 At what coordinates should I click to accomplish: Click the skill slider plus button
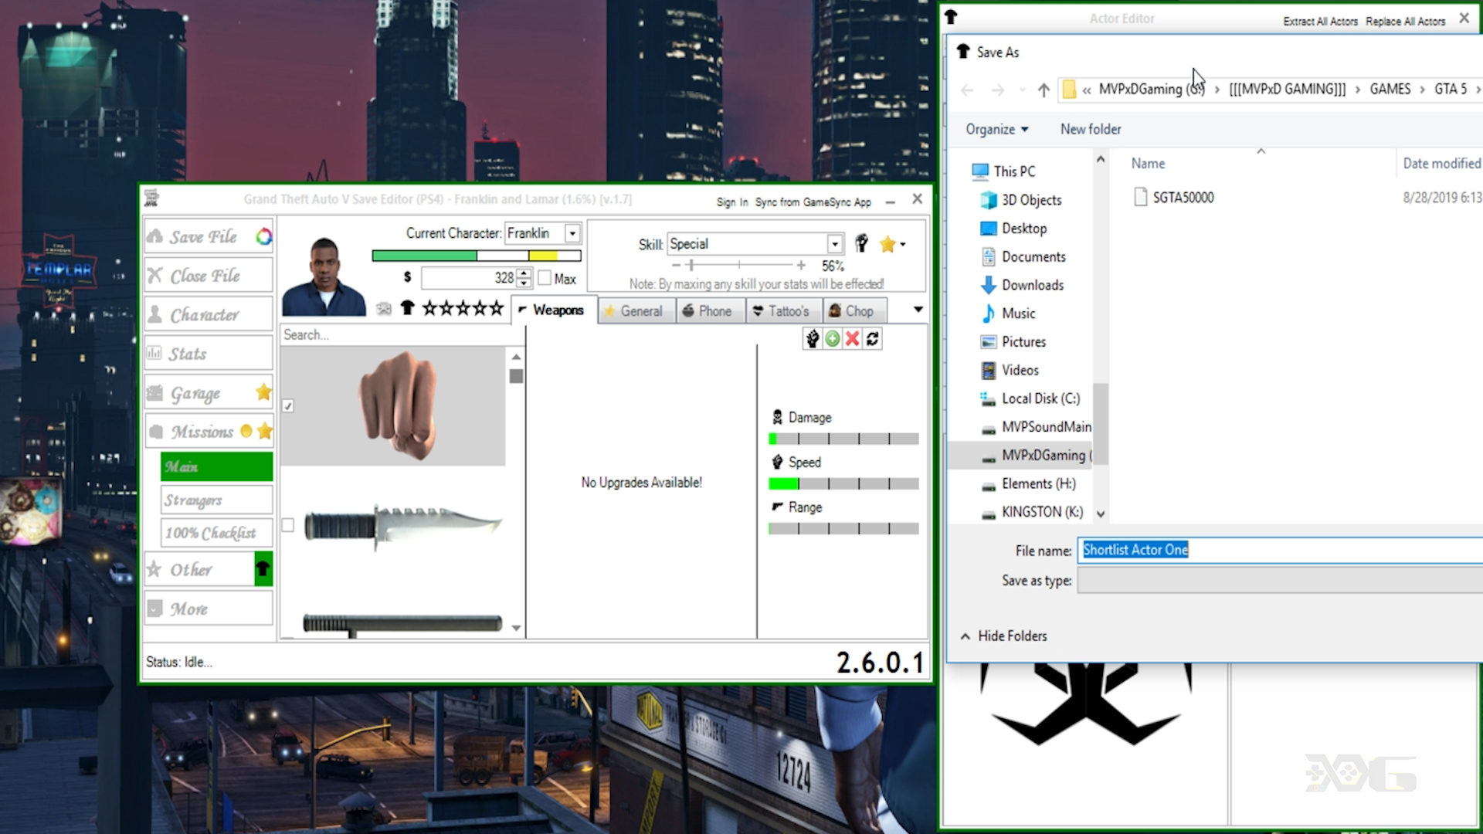801,265
